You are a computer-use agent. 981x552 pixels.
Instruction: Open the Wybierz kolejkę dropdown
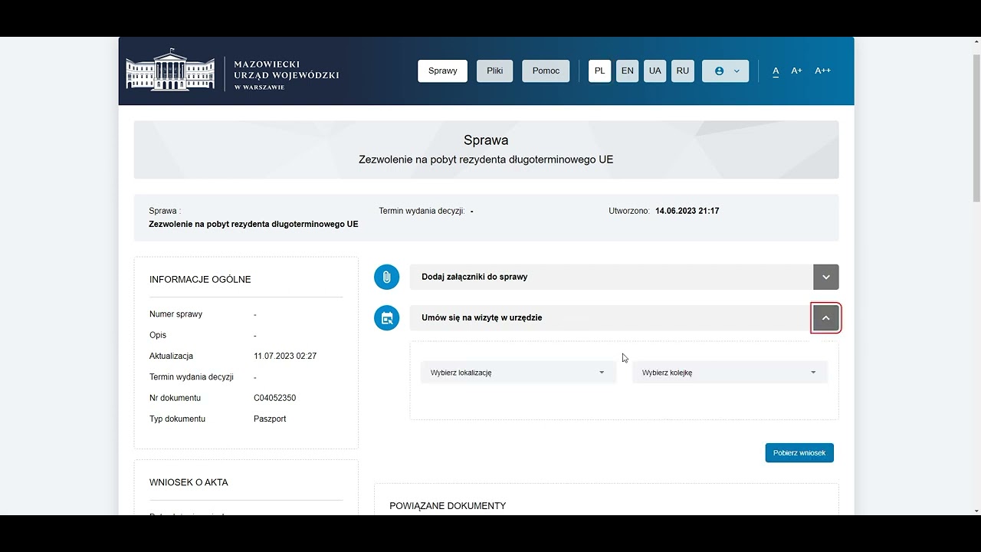pyautogui.click(x=730, y=373)
